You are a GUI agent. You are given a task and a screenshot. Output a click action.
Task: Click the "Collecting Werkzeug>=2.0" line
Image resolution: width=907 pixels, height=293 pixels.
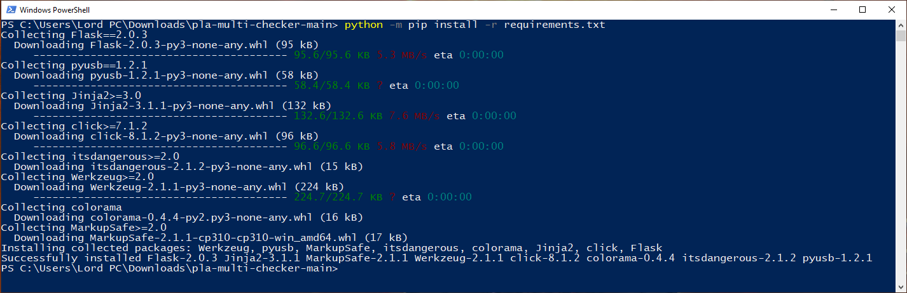coord(77,177)
